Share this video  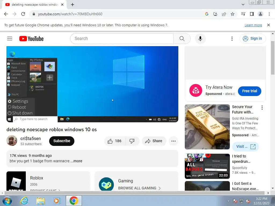tap(154, 141)
